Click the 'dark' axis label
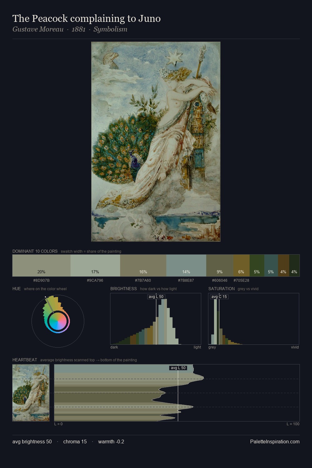Screen dimensions: 312x468 coord(114,347)
